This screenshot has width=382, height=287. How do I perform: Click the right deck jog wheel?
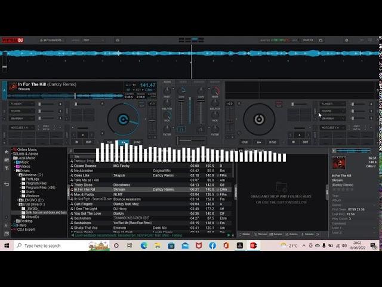(x=259, y=120)
